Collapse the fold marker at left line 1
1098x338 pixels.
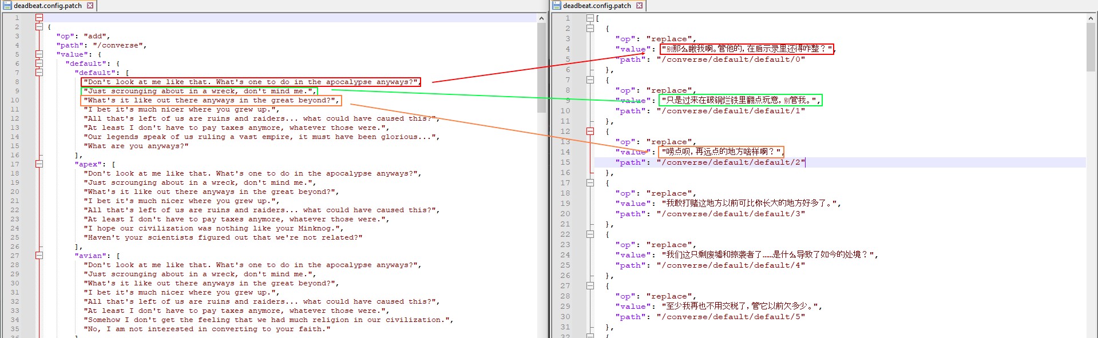(x=39, y=18)
